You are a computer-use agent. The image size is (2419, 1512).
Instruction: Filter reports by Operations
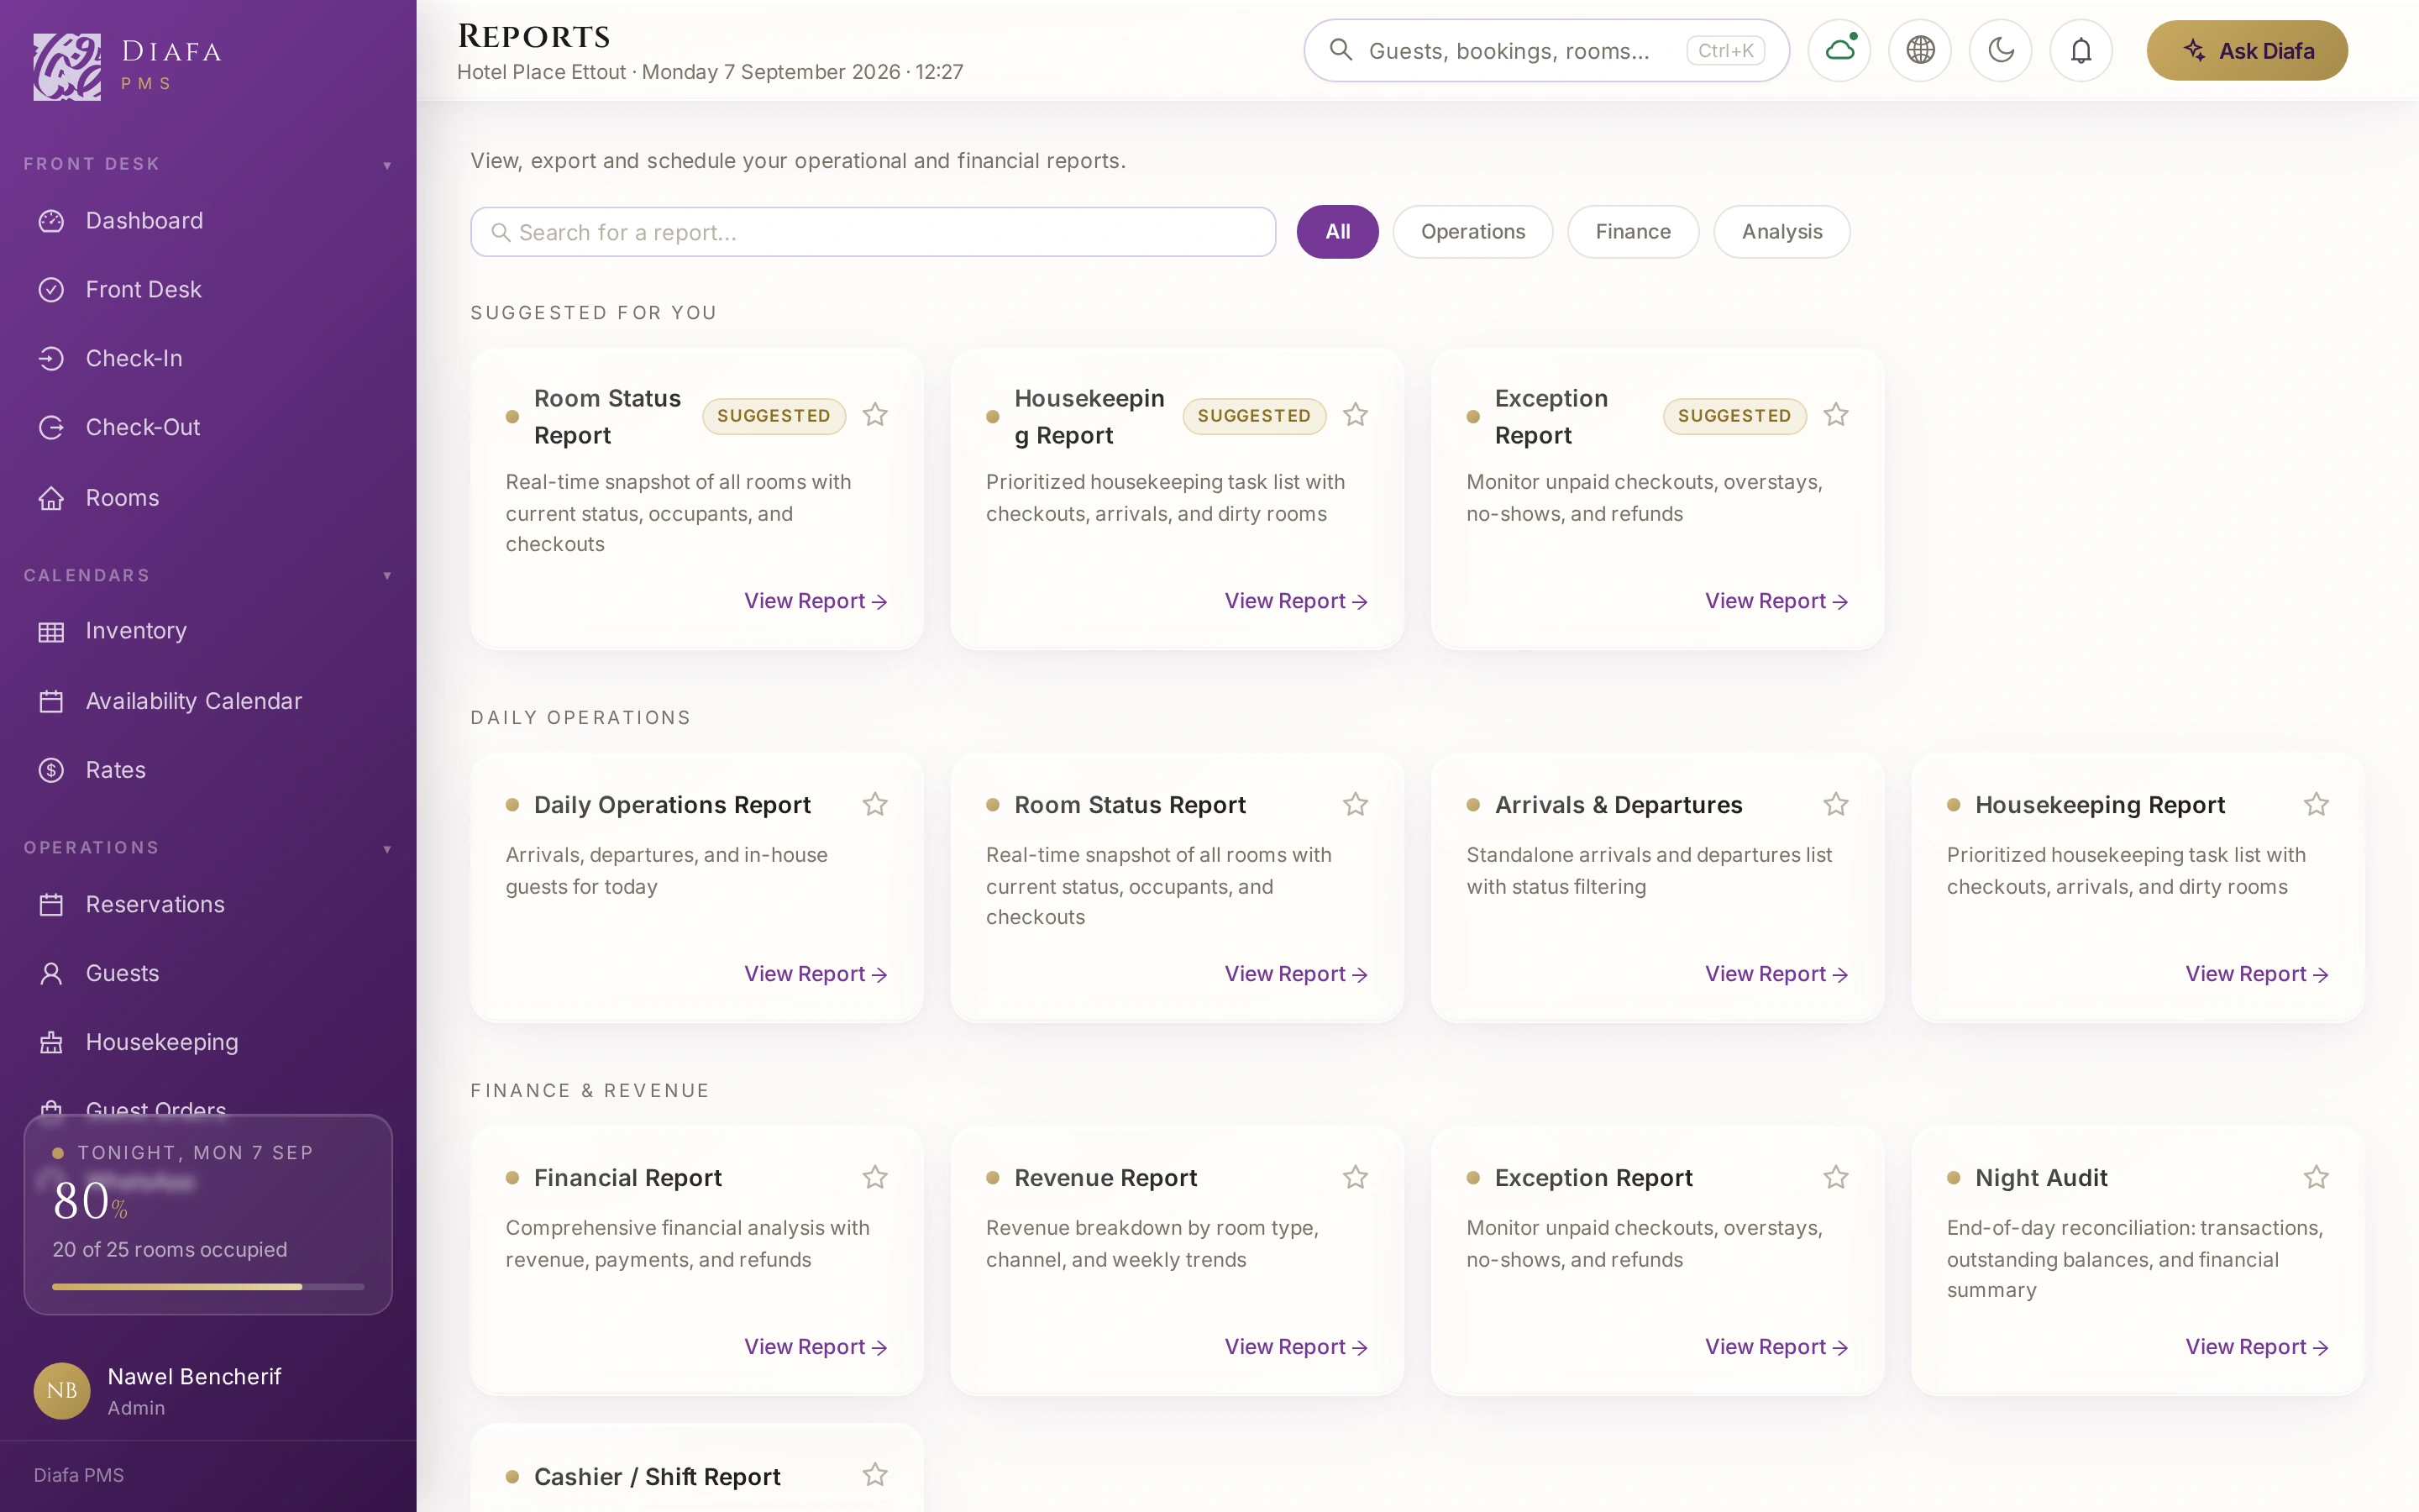1473,232
